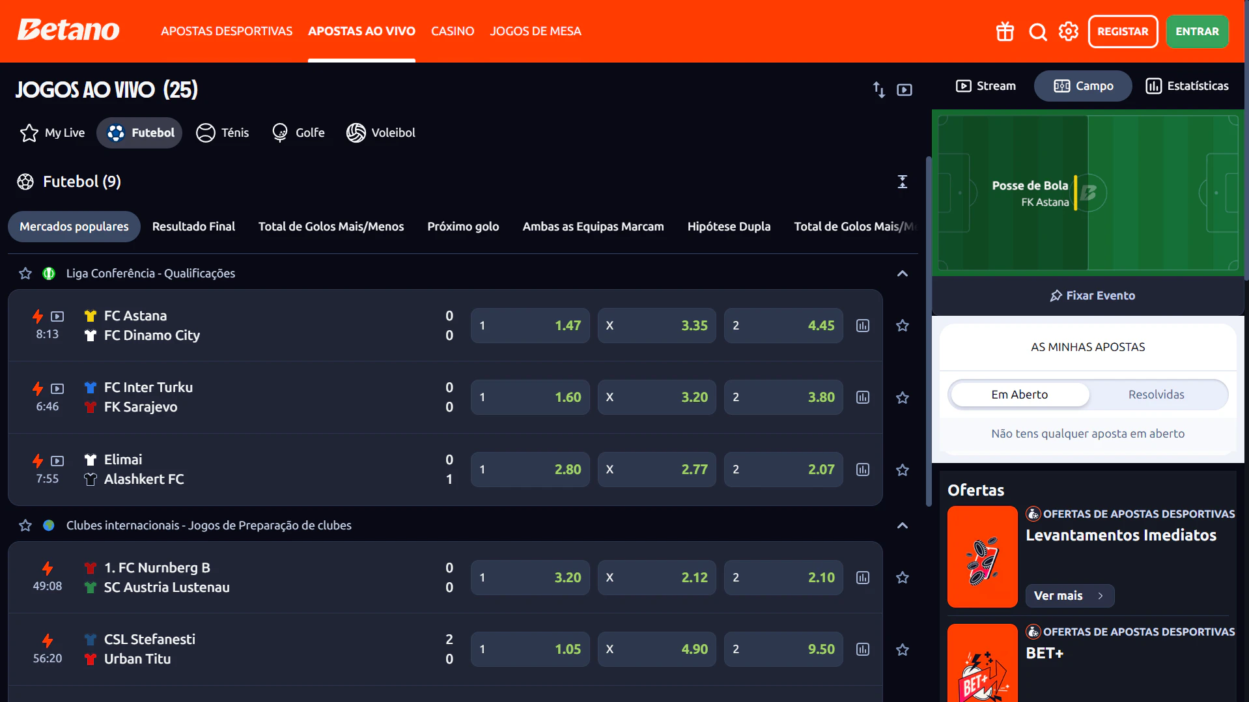The width and height of the screenshot is (1249, 702).
Task: Favorite the FC Inter Turku vs Sarajevo match
Action: click(903, 398)
